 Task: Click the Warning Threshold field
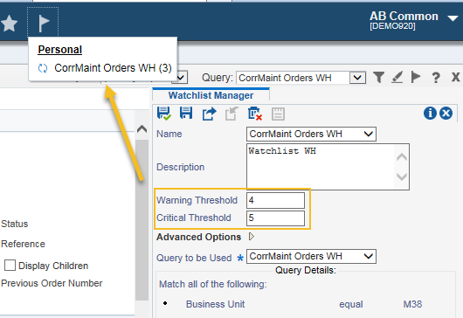275,200
